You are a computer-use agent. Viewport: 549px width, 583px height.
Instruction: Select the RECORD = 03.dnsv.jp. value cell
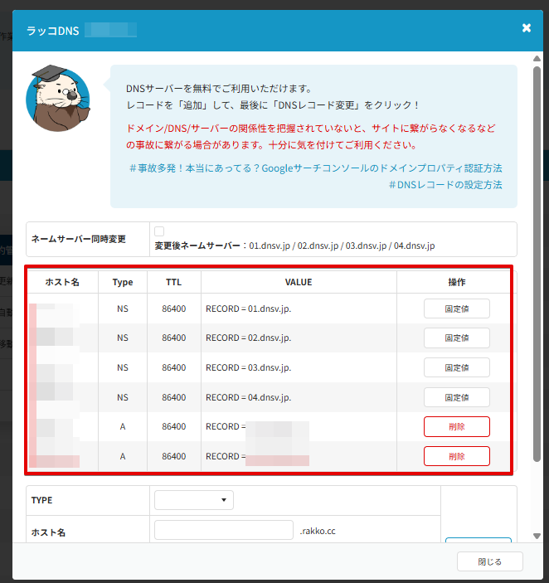(x=299, y=367)
